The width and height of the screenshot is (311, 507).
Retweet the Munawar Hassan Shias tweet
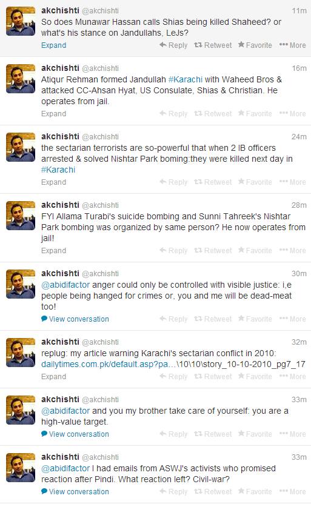pos(213,45)
